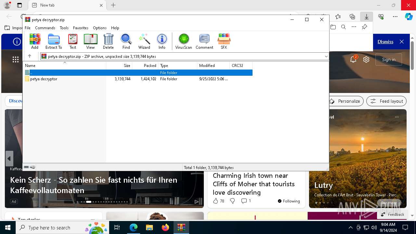Viewport: 416px width, 234px height.
Task: Open File Explorer from the taskbar
Action: (x=149, y=227)
